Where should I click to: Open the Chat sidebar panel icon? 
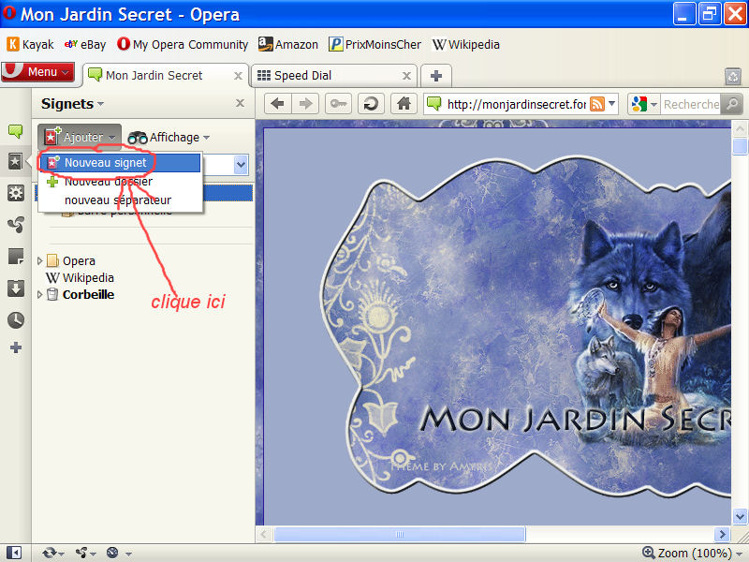pos(15,131)
